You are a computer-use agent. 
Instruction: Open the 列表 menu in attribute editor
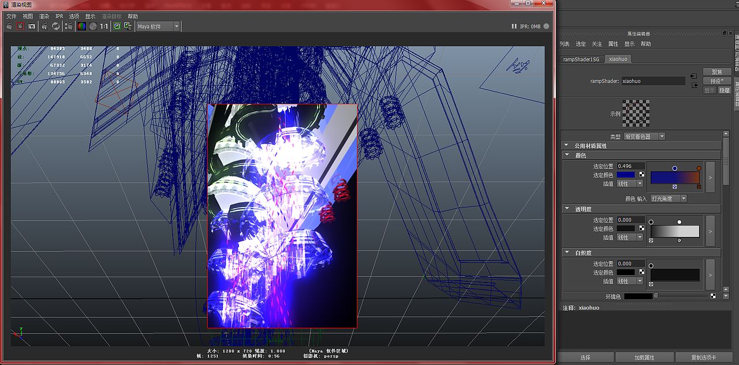point(565,44)
